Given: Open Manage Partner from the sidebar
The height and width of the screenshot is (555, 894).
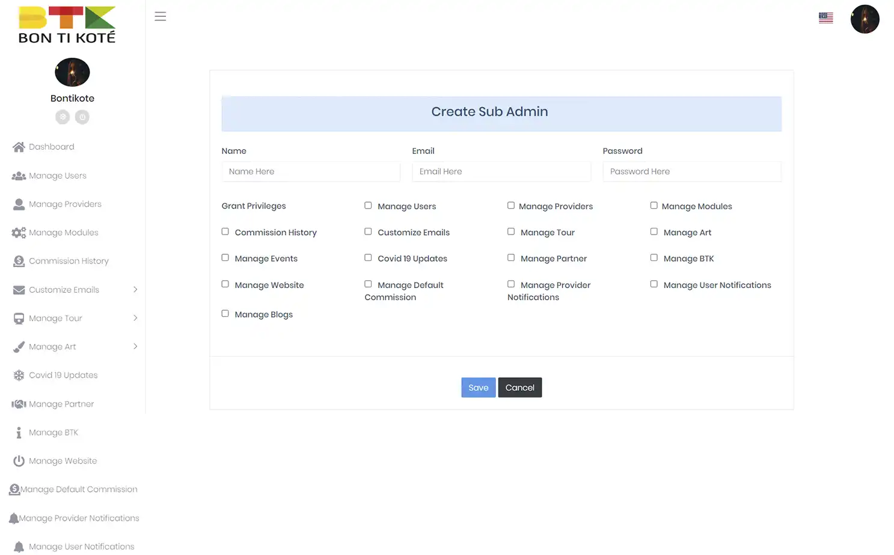Looking at the screenshot, I should [60, 404].
